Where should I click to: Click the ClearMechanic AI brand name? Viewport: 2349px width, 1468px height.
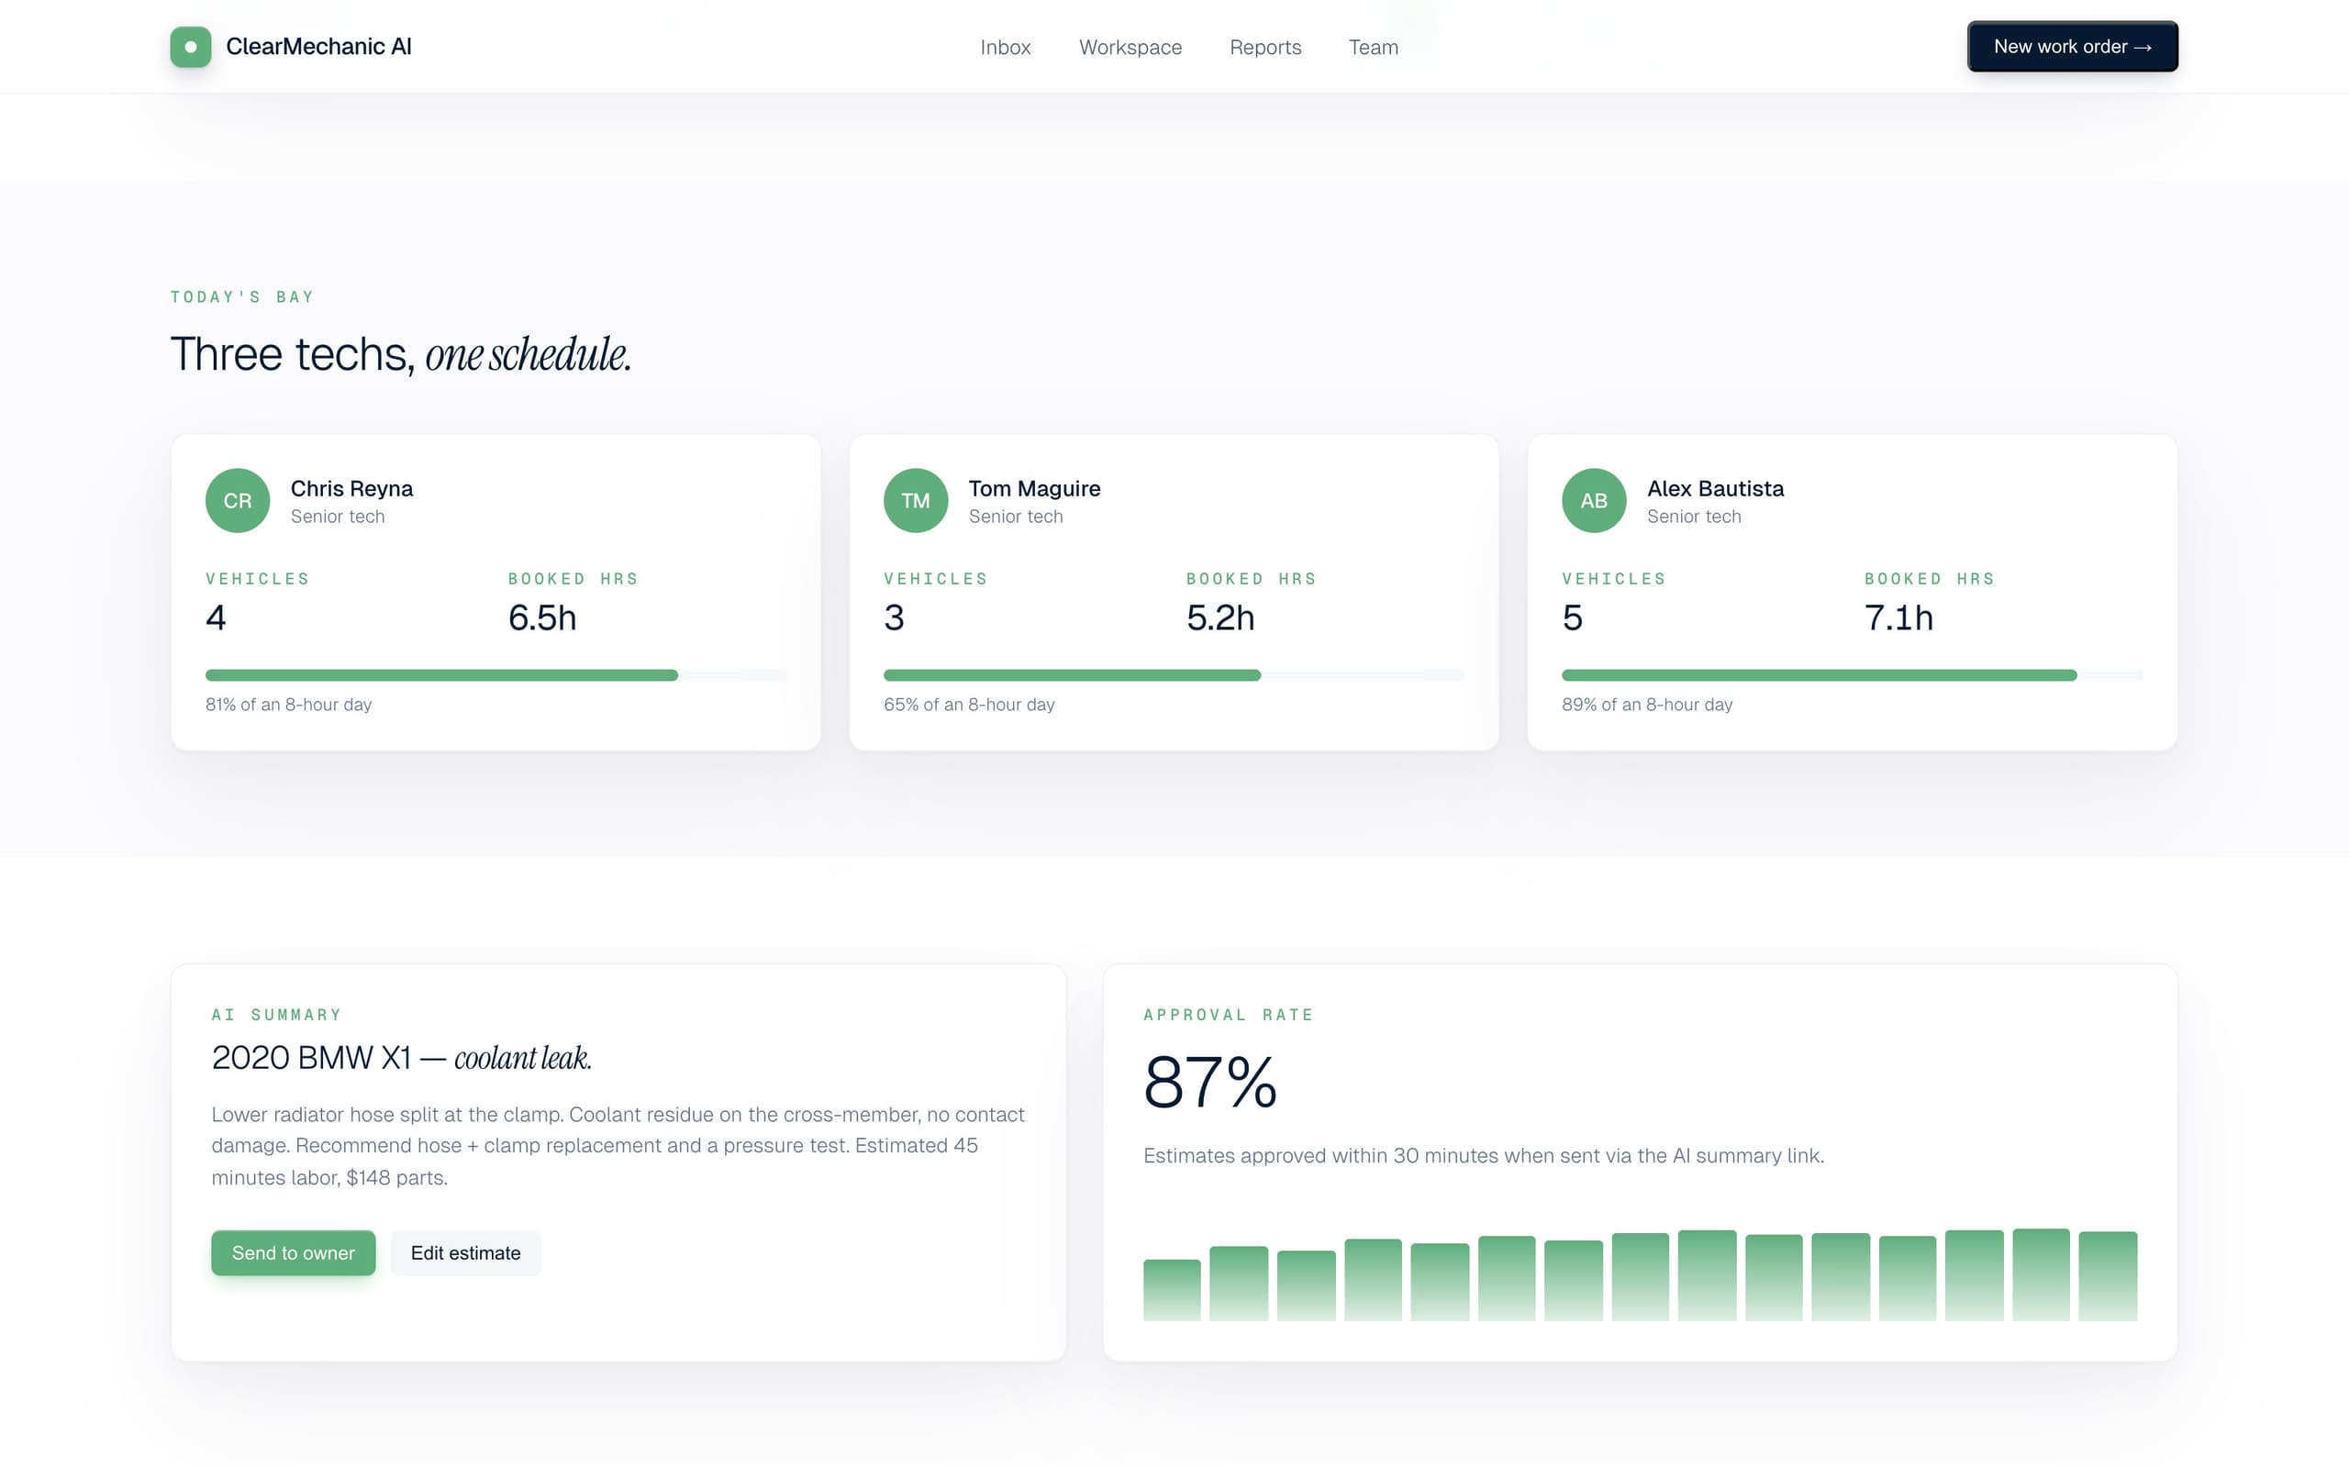[x=318, y=47]
